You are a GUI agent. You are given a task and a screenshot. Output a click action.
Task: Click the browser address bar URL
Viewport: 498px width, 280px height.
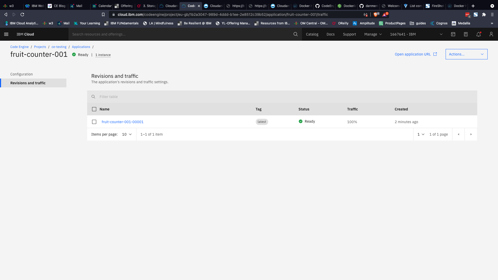pyautogui.click(x=223, y=15)
